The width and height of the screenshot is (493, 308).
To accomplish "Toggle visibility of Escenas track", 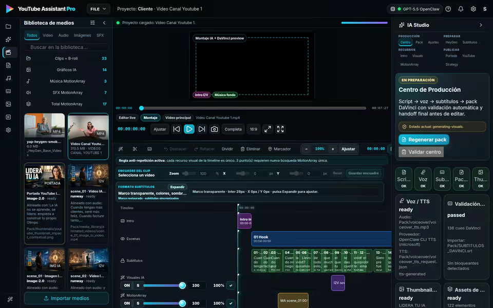I will pos(123,239).
